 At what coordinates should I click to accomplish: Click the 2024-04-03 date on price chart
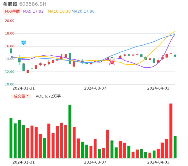(x=158, y=88)
